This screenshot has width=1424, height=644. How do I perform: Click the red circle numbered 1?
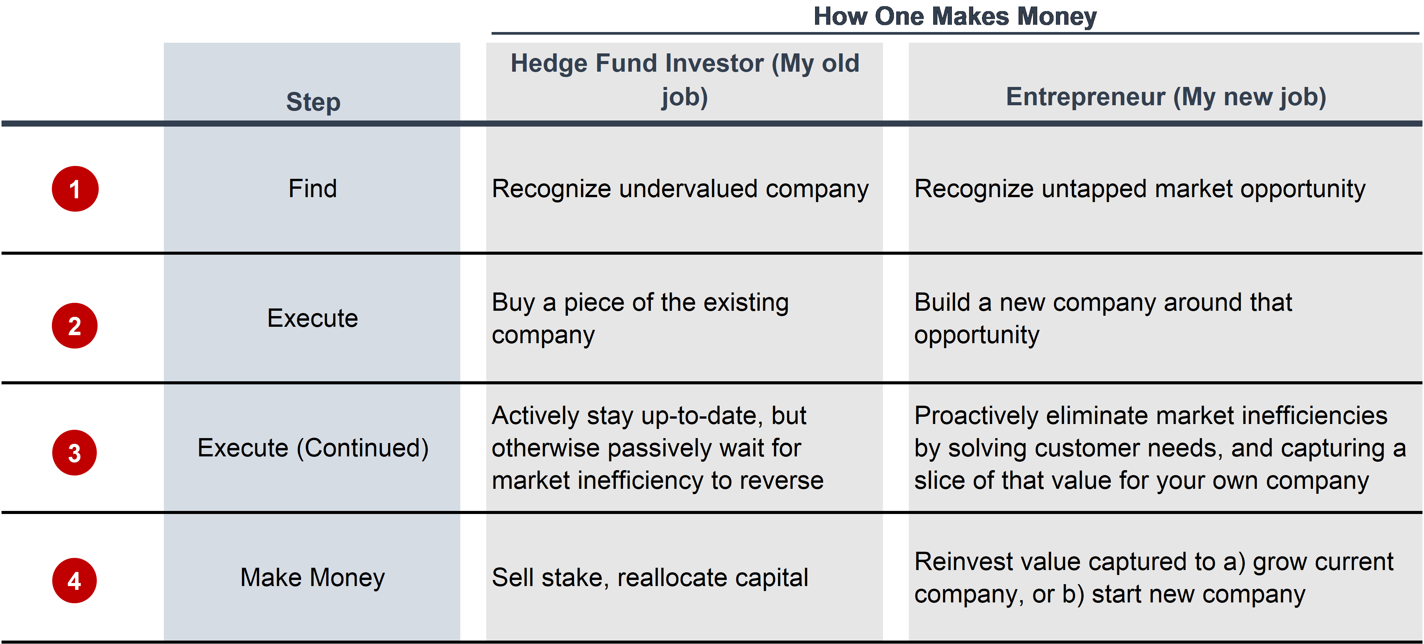click(75, 189)
